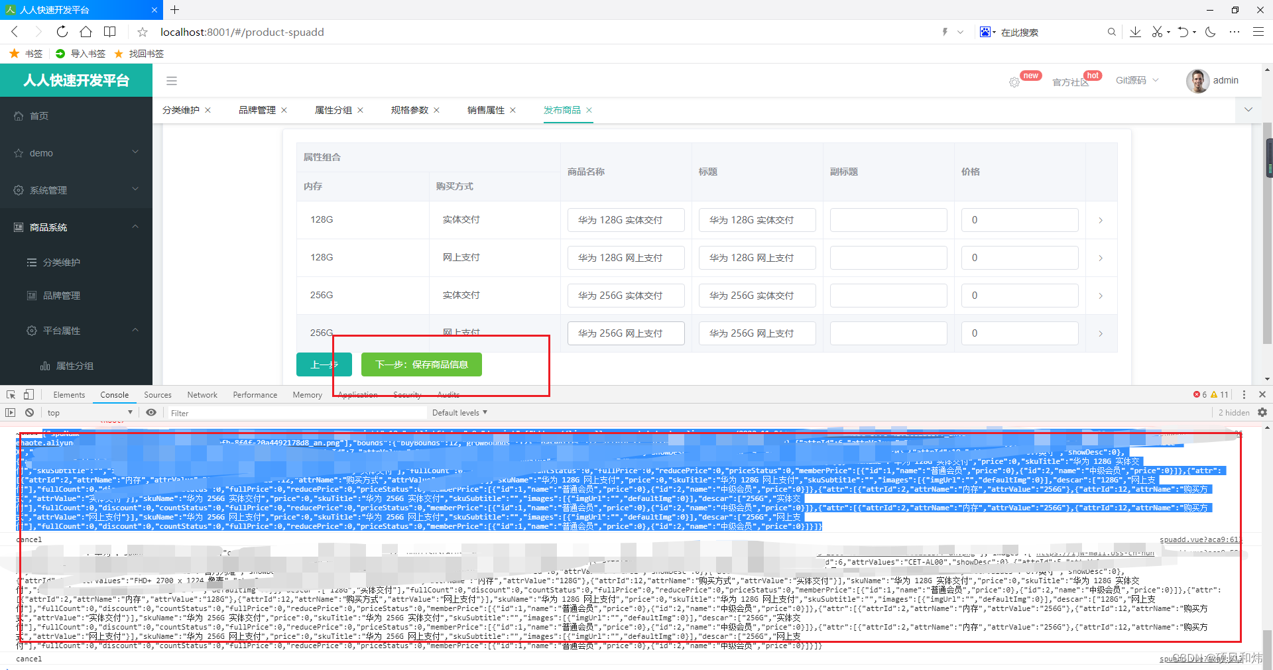Click the 上一步 button
This screenshot has width=1273, height=670.
(324, 364)
